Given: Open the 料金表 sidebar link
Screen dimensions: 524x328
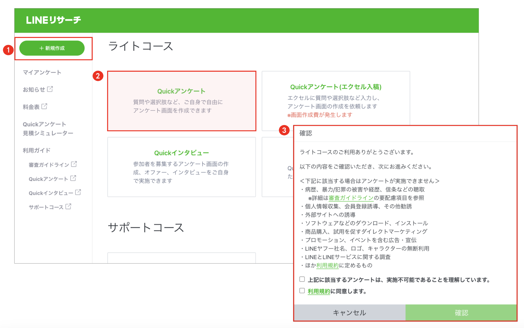Looking at the screenshot, I should coord(31,107).
